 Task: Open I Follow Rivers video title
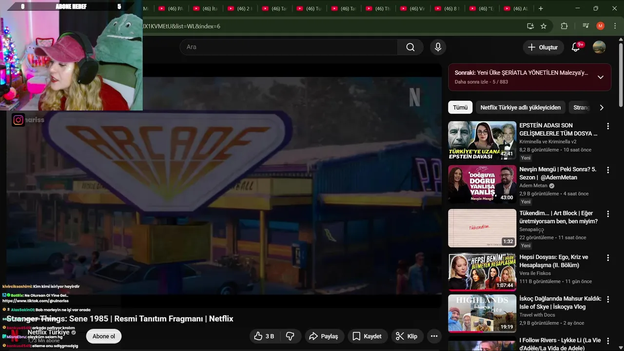[x=560, y=344]
